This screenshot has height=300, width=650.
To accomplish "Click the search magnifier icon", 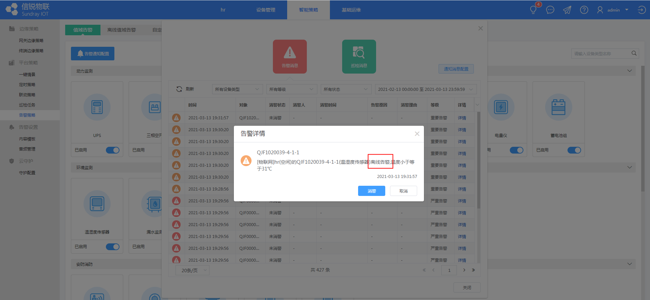I will [634, 53].
